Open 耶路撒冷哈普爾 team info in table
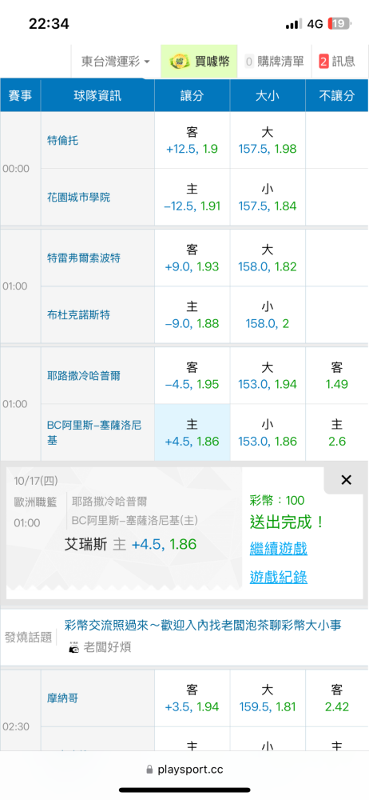This screenshot has height=800, width=369. [84, 375]
